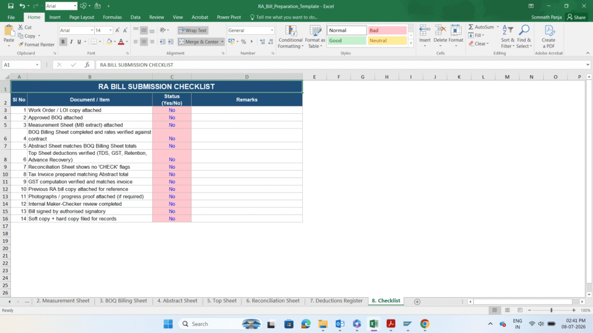The image size is (593, 333).
Task: Click the Share button
Action: coord(576,17)
